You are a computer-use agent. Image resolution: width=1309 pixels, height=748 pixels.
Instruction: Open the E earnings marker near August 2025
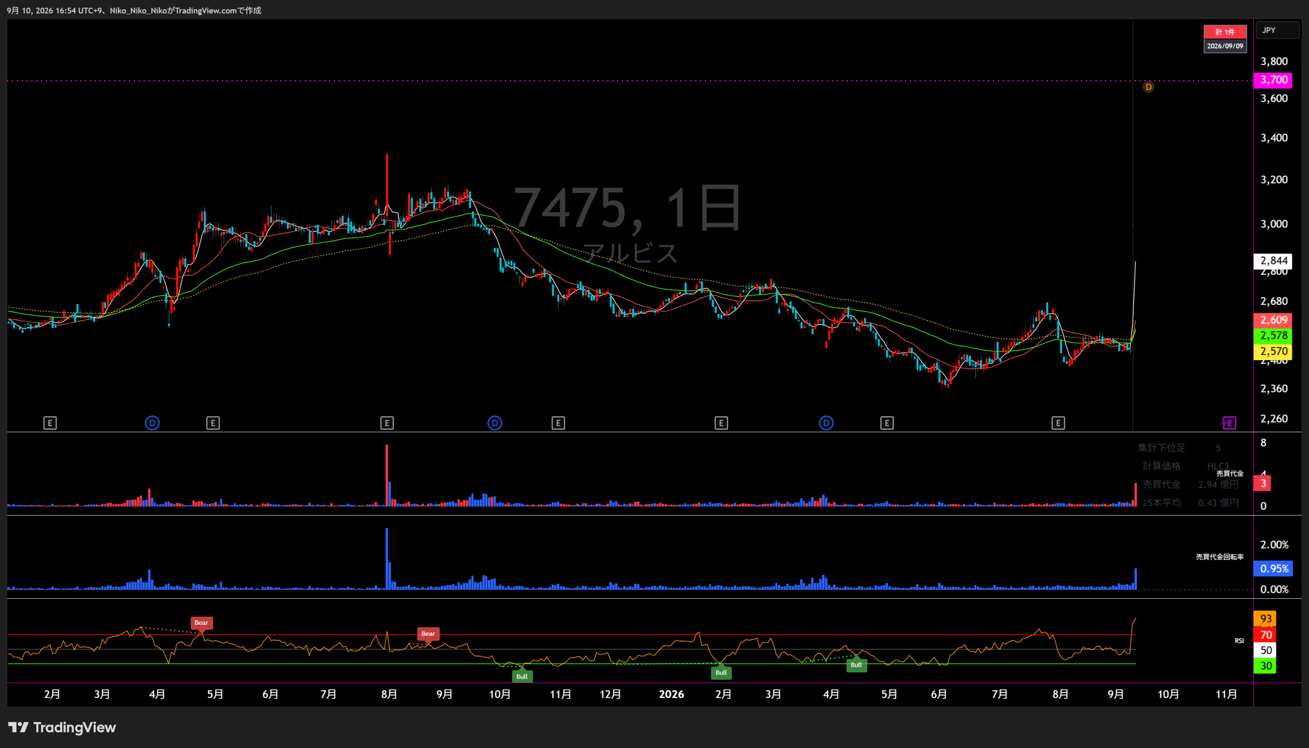387,423
